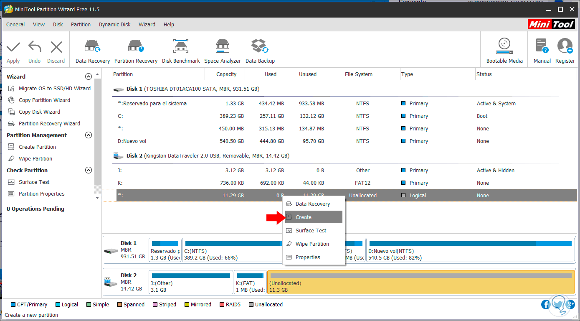Select the D:Nuevo vol(NTFS) block in disk map
This screenshot has height=321, width=580.
point(471,250)
